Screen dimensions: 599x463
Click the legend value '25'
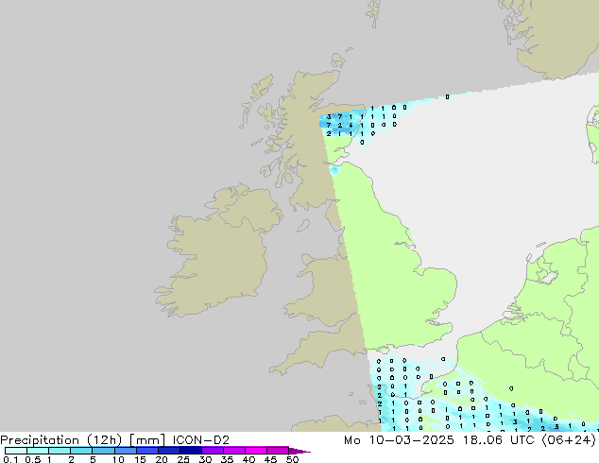click(x=183, y=459)
